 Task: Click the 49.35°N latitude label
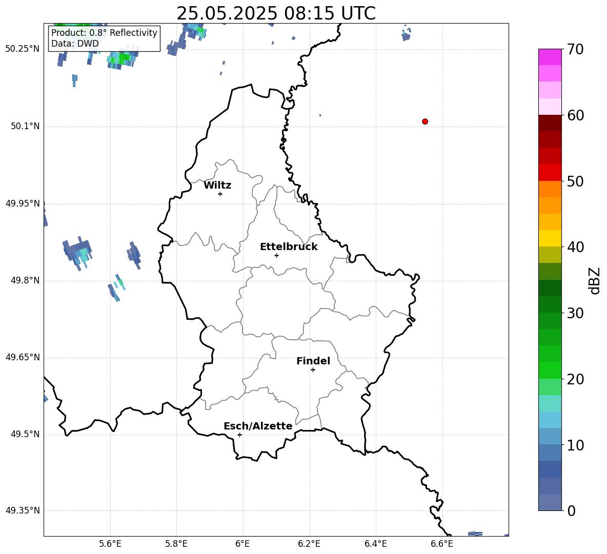pyautogui.click(x=23, y=510)
